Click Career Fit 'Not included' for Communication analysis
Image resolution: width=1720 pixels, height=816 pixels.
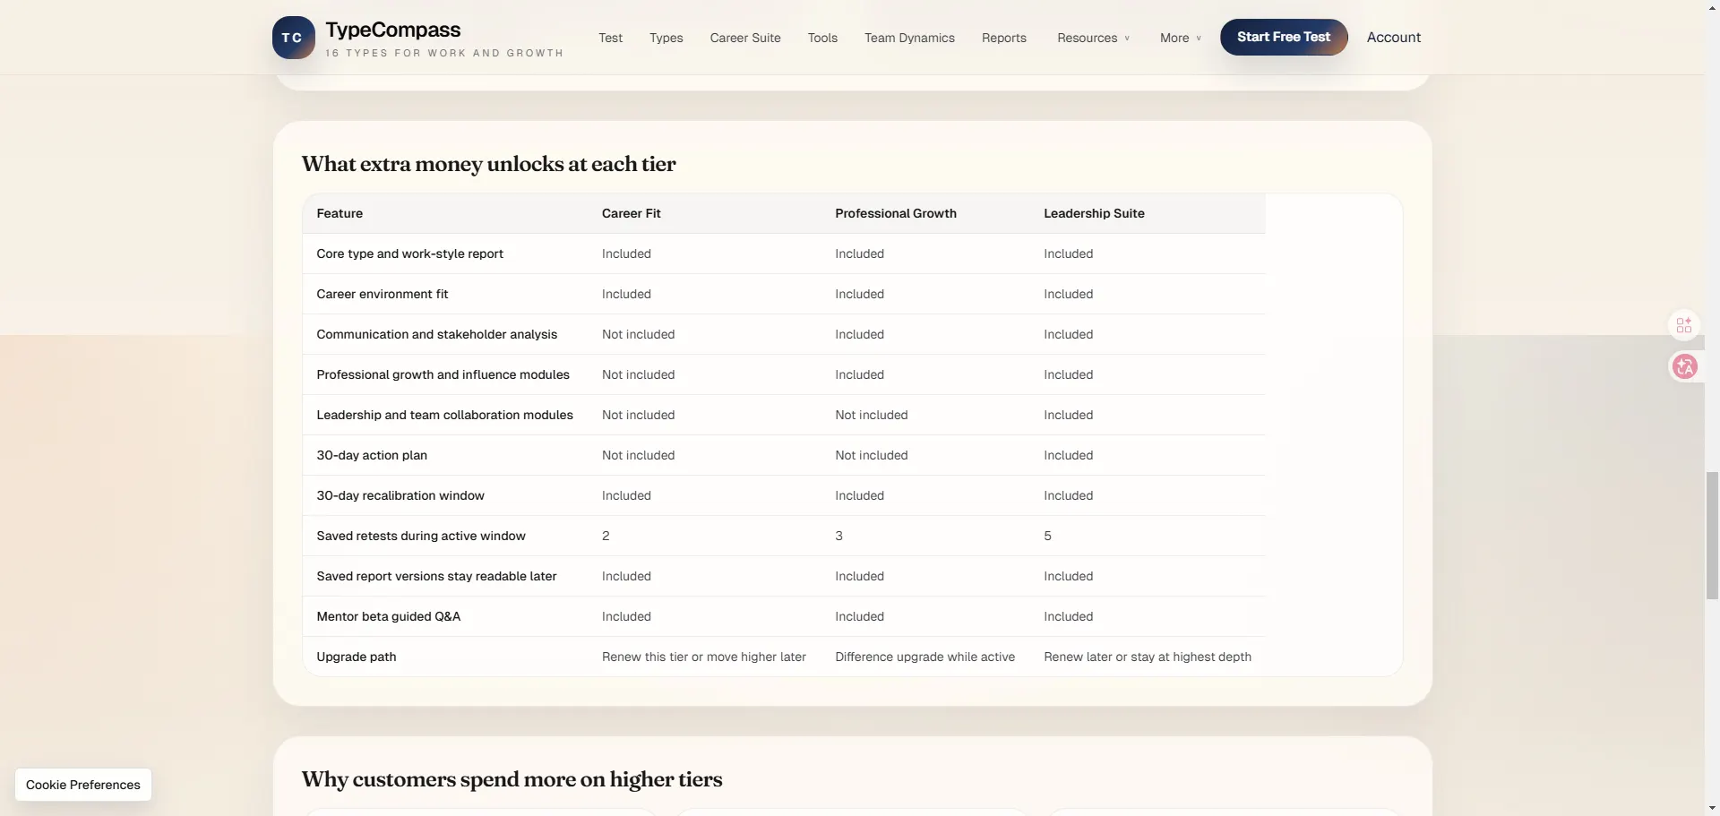[638, 334]
